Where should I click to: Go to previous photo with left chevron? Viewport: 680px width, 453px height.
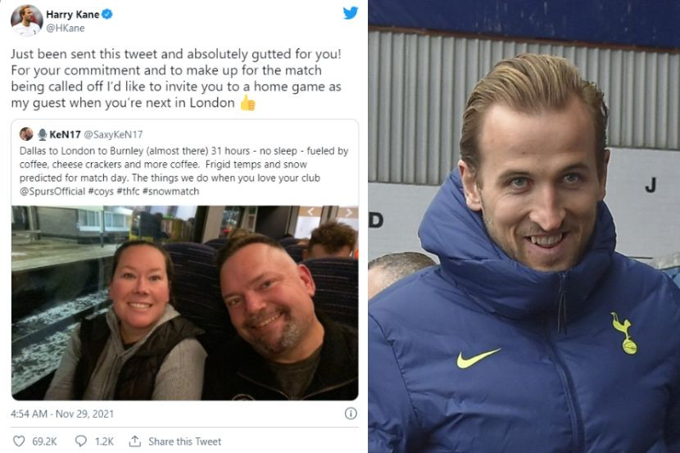click(310, 212)
